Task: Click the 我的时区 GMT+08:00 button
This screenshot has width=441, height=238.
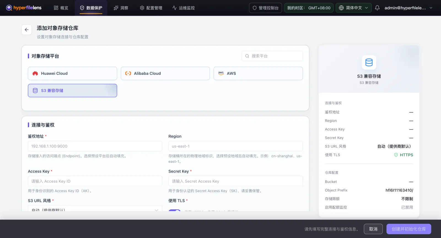Action: click(309, 8)
